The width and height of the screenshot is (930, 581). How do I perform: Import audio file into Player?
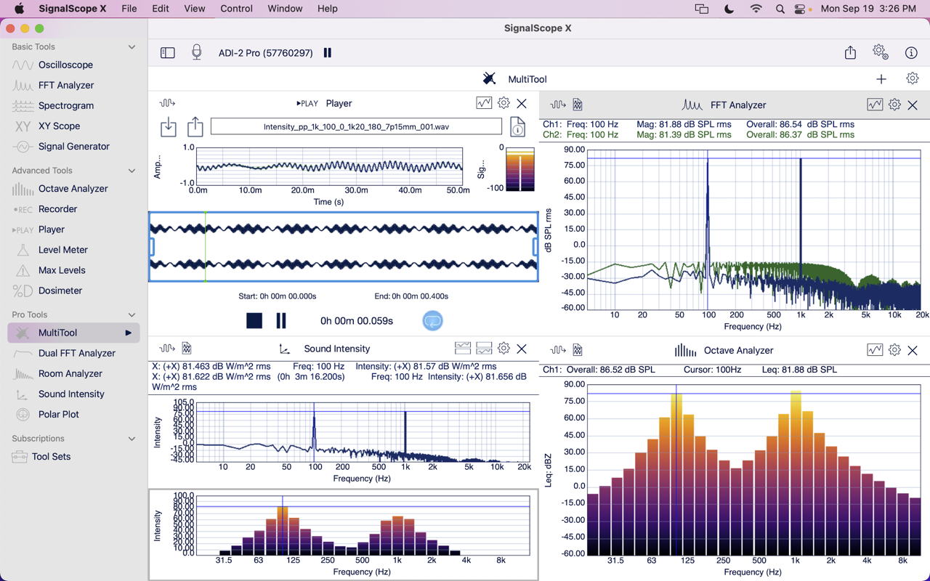coord(169,126)
